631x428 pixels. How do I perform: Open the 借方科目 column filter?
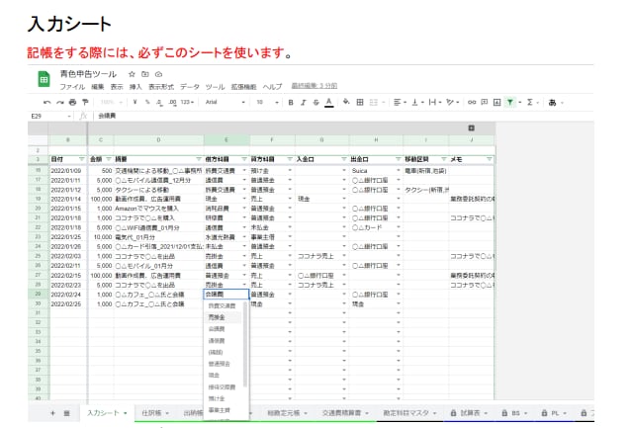tap(244, 159)
